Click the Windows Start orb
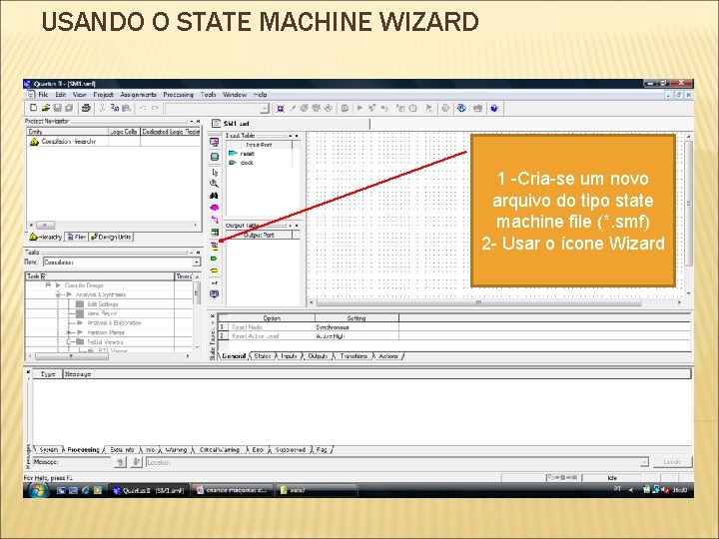The height and width of the screenshot is (539, 719). [x=38, y=490]
